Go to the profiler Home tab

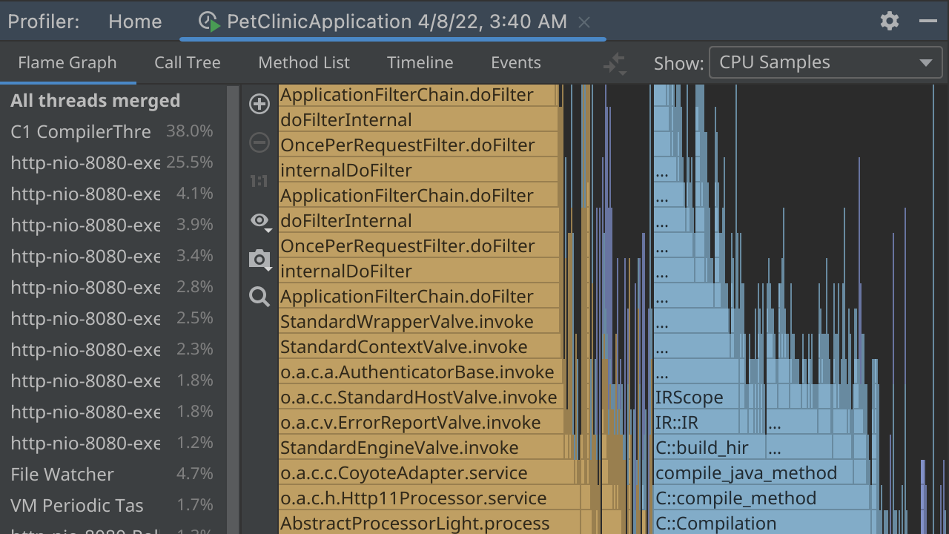tap(135, 22)
